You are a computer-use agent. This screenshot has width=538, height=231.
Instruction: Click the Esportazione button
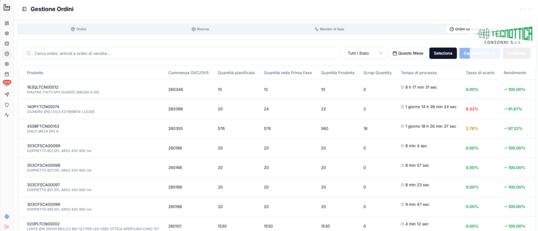(x=479, y=54)
